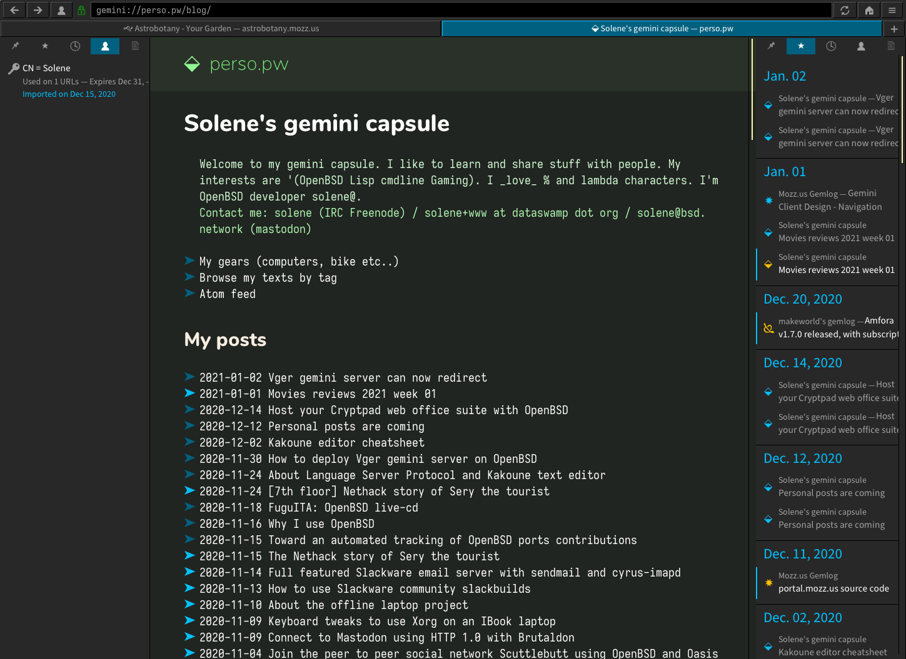This screenshot has height=659, width=906.
Task: Reload the current page
Action: click(x=845, y=10)
